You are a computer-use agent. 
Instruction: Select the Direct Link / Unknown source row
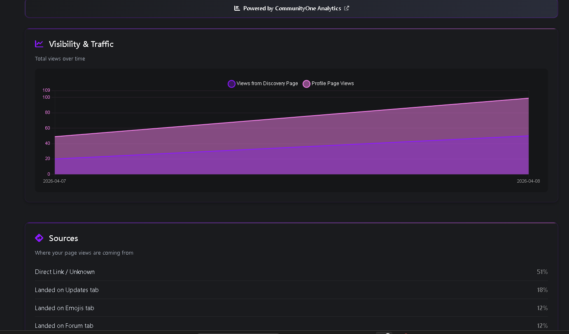point(65,272)
